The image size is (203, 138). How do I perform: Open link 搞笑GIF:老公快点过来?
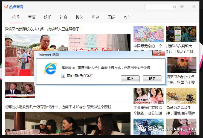click(181, 80)
